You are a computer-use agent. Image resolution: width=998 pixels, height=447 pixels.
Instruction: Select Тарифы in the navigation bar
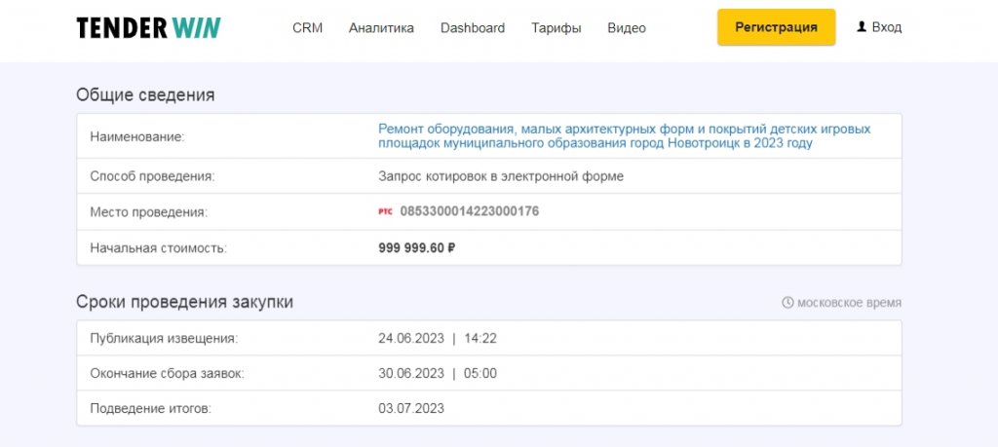click(557, 28)
